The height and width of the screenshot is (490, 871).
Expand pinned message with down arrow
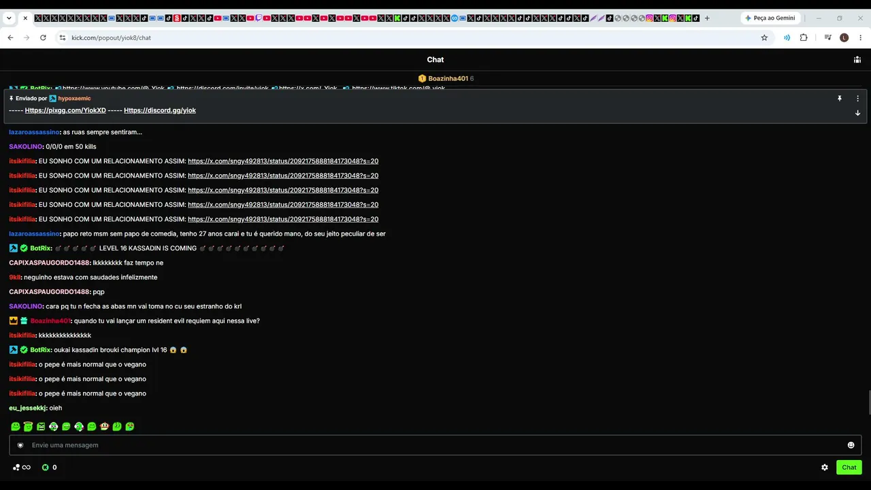(857, 113)
